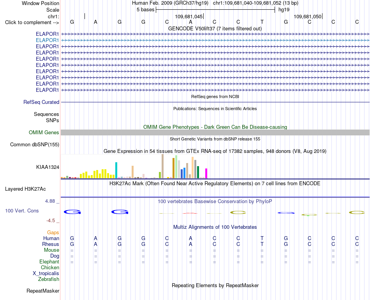Click the tallest tan bar in GTEx chart

click(162, 166)
